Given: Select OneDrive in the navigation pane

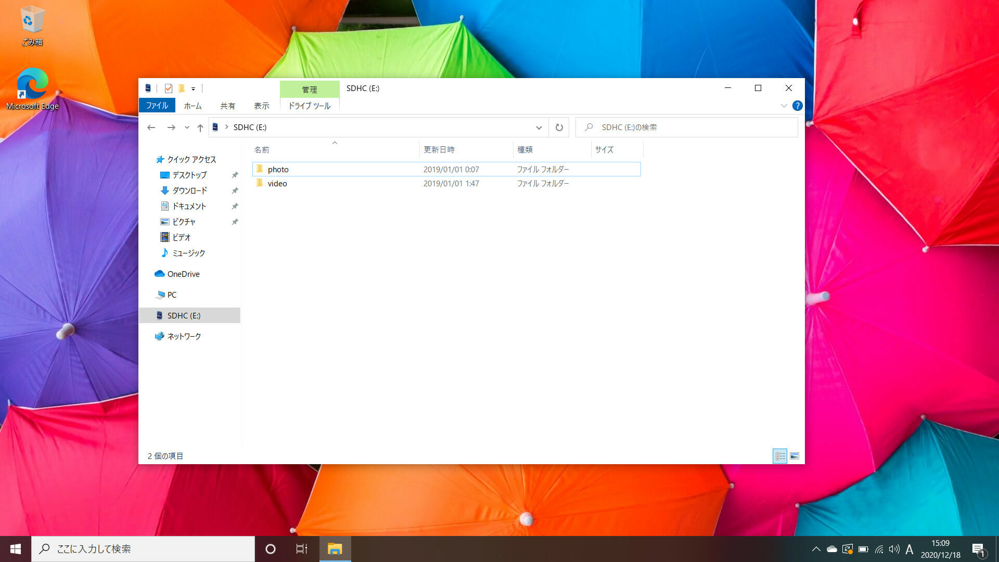Looking at the screenshot, I should coord(183,274).
